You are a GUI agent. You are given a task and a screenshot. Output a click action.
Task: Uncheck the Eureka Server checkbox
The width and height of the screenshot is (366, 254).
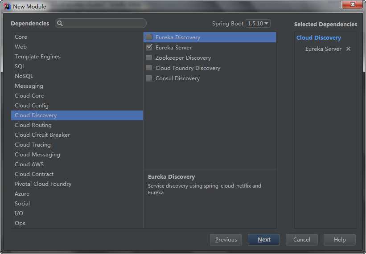(x=149, y=47)
